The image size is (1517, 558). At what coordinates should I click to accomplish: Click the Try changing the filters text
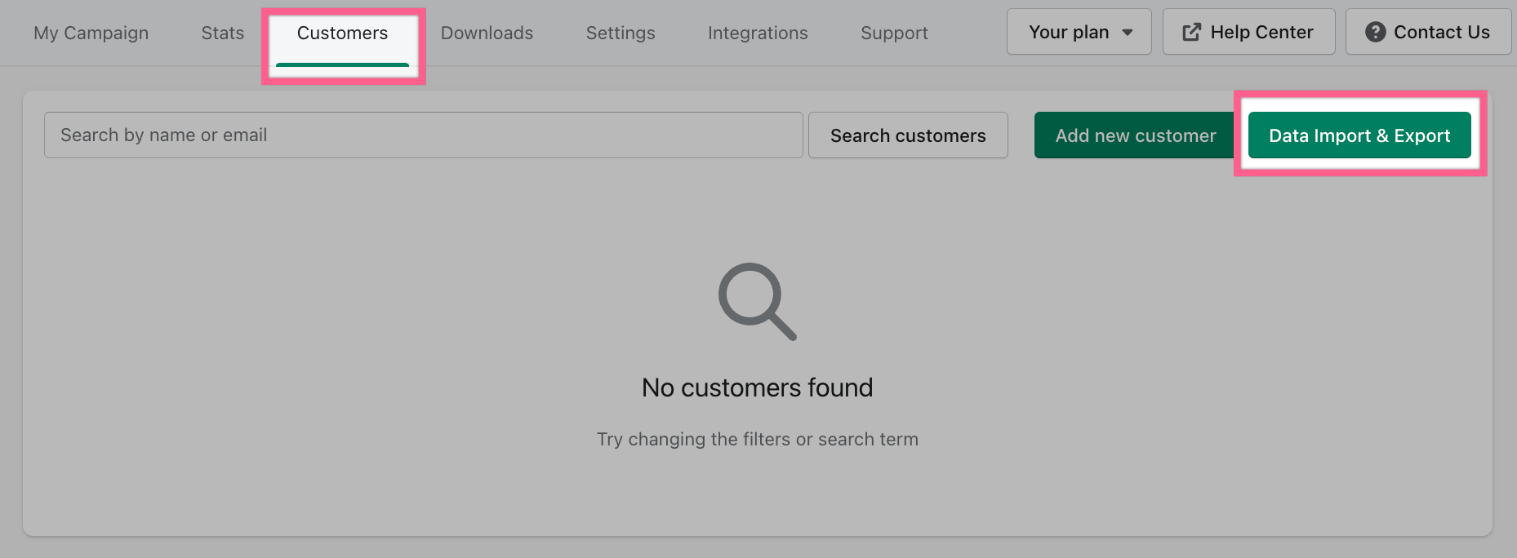[x=757, y=439]
